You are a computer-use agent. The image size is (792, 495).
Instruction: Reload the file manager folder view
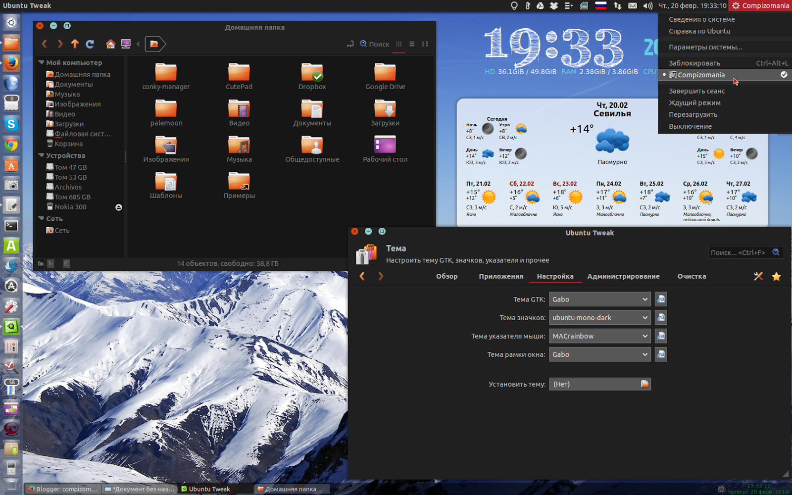coord(90,44)
